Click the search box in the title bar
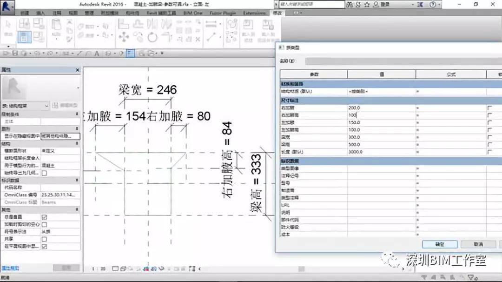The width and height of the screenshot is (502, 282). coord(311,5)
